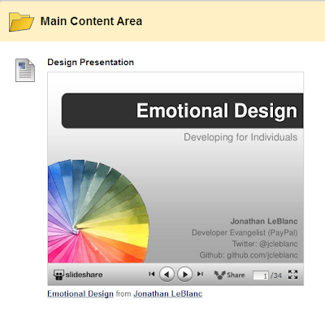Go to the previous slide

(x=167, y=275)
